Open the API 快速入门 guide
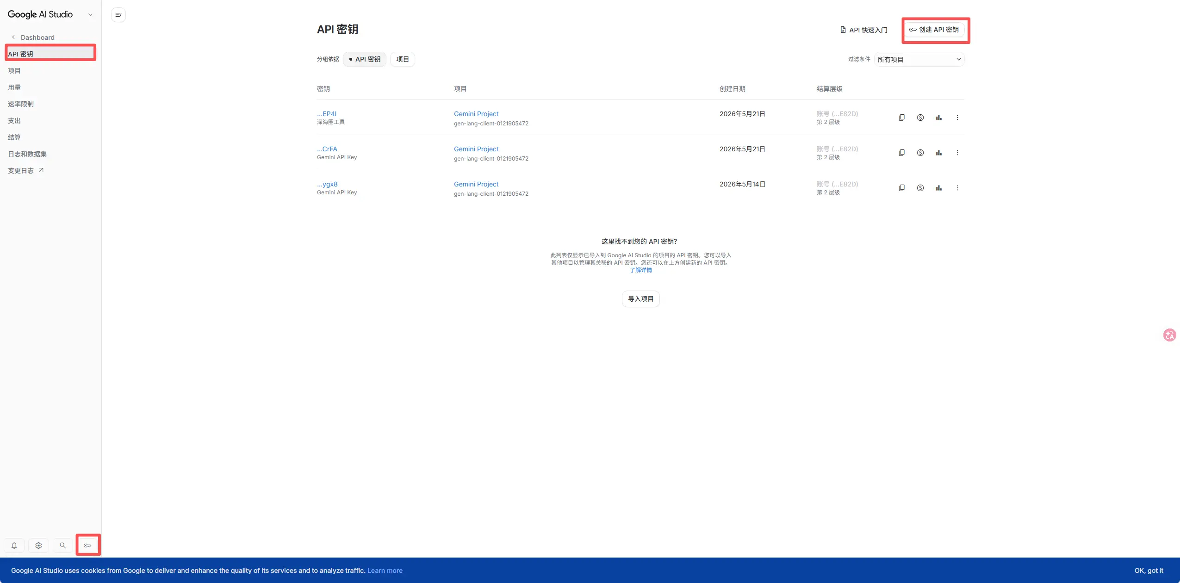Image resolution: width=1180 pixels, height=583 pixels. pos(864,30)
